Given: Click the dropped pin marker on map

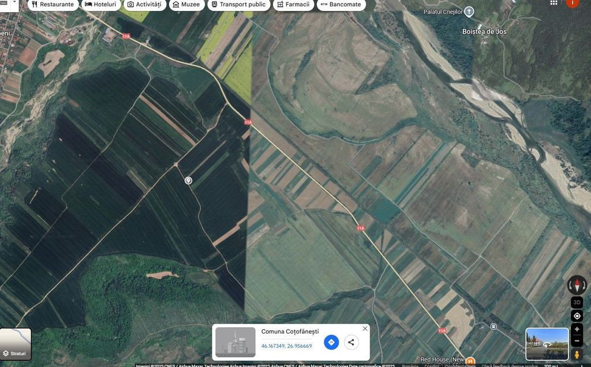Looking at the screenshot, I should coord(188,181).
